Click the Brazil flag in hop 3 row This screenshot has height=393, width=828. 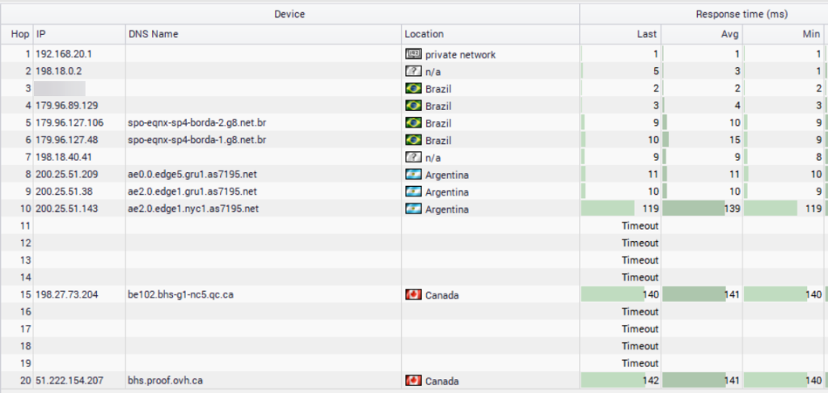[x=413, y=88]
